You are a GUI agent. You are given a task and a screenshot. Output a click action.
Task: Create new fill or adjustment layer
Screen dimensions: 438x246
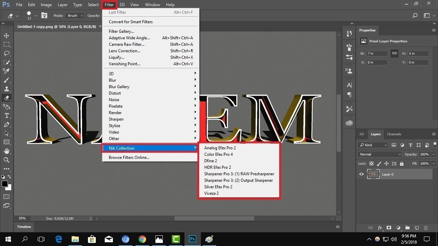click(x=398, y=228)
